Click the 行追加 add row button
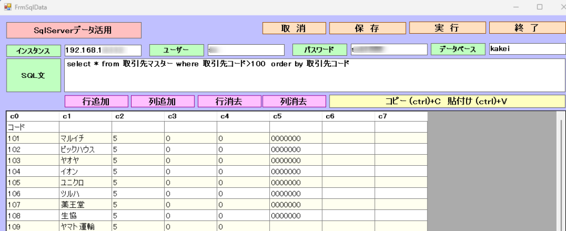 coord(96,102)
